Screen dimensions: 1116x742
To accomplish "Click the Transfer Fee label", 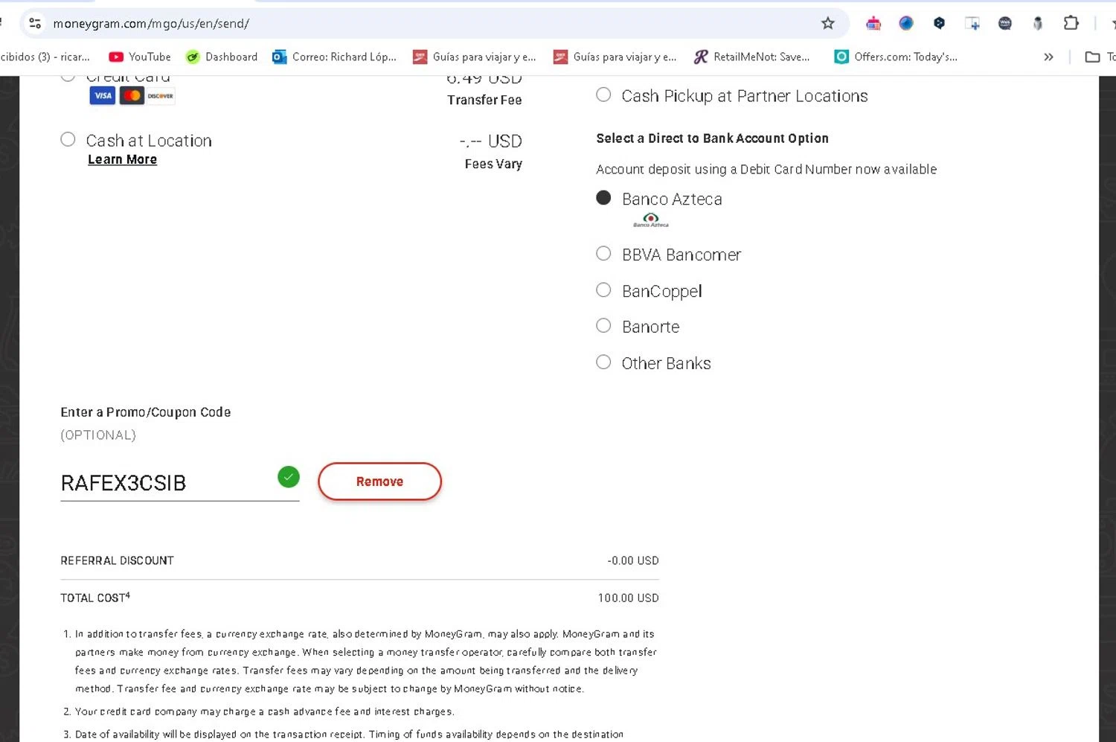I will click(x=484, y=100).
